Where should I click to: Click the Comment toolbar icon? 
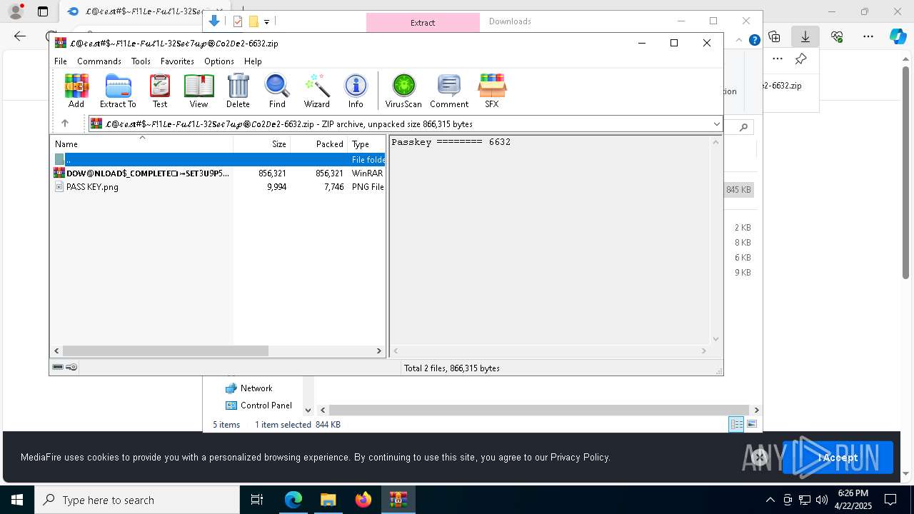(449, 91)
